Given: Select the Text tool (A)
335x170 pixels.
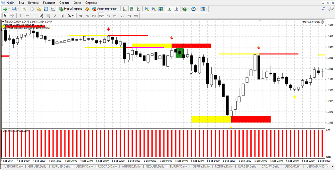Looking at the screenshot, I should [55, 16].
